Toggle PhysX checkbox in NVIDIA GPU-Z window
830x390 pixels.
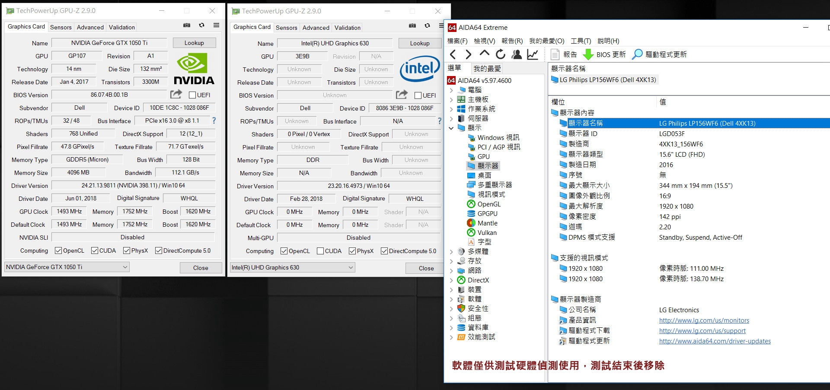click(127, 250)
